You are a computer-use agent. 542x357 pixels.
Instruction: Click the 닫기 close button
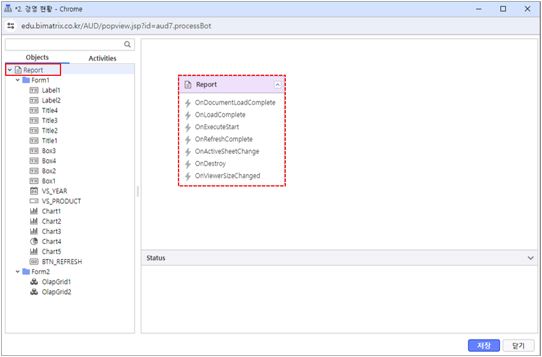518,346
